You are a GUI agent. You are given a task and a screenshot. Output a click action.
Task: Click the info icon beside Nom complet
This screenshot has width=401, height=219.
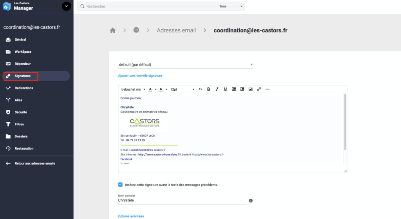(x=251, y=201)
